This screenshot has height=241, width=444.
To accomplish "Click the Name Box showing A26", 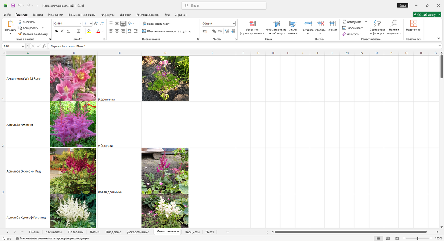I will [x=13, y=46].
